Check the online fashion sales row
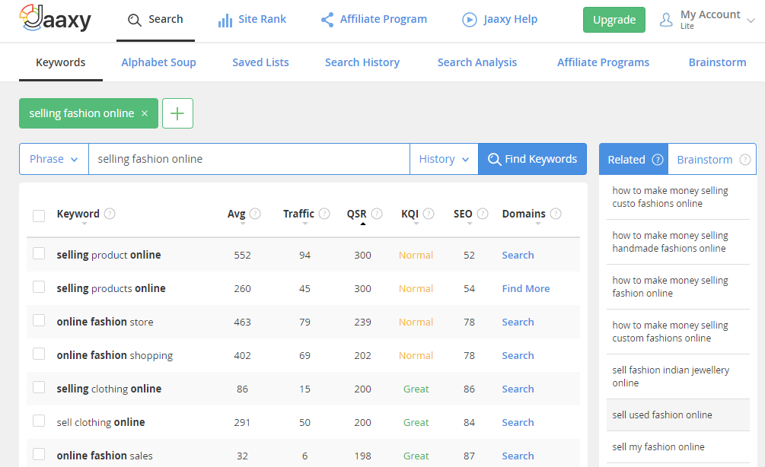Viewport: 765px width, 467px height. [x=39, y=454]
